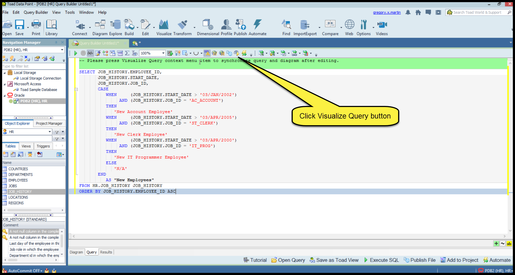Click the Type to filter list field
This screenshot has height=275, width=515.
[34, 66]
